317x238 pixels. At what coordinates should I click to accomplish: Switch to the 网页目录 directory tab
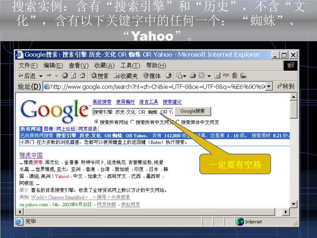88,129
